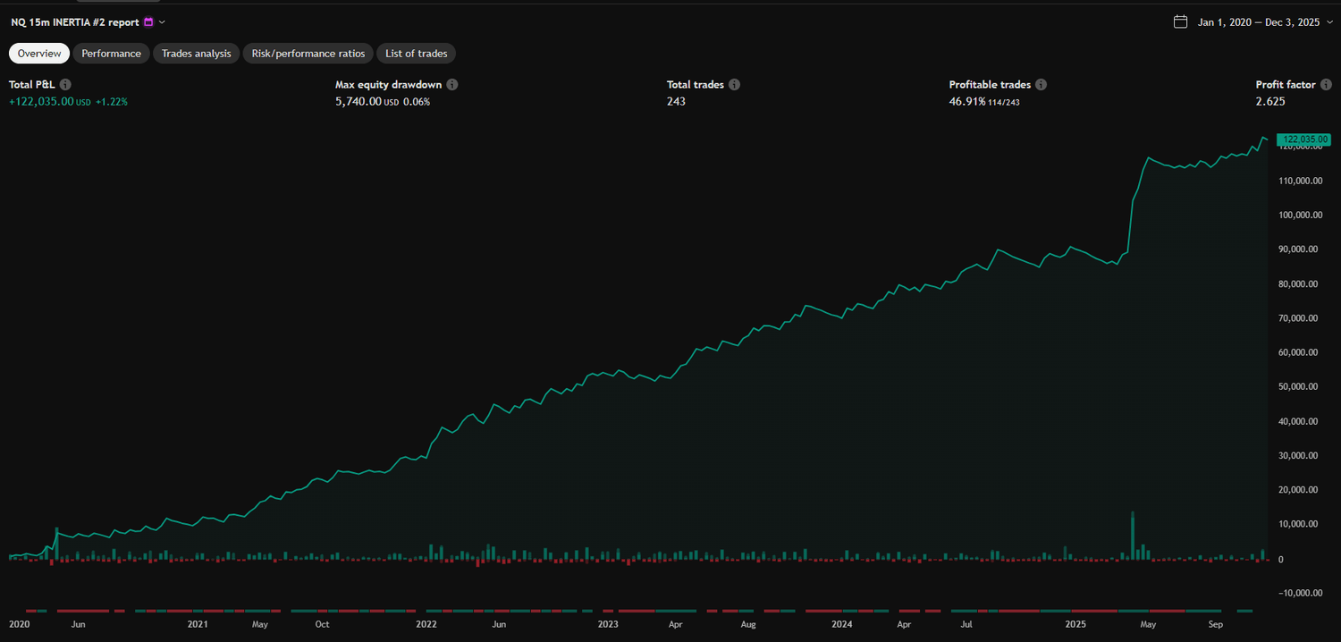Screen dimensions: 1341x642
Task: Show the Profit factor info icon details
Action: [1327, 85]
